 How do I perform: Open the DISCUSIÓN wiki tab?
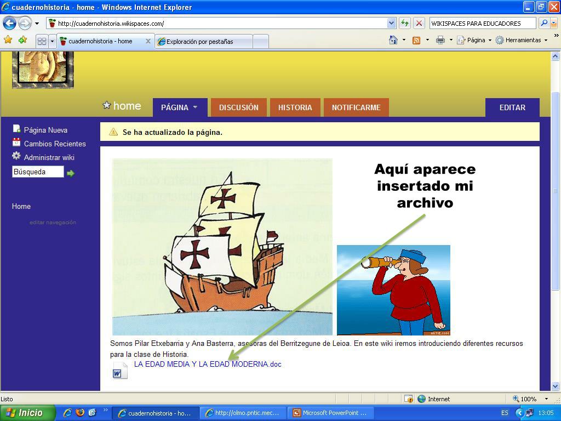coord(239,107)
